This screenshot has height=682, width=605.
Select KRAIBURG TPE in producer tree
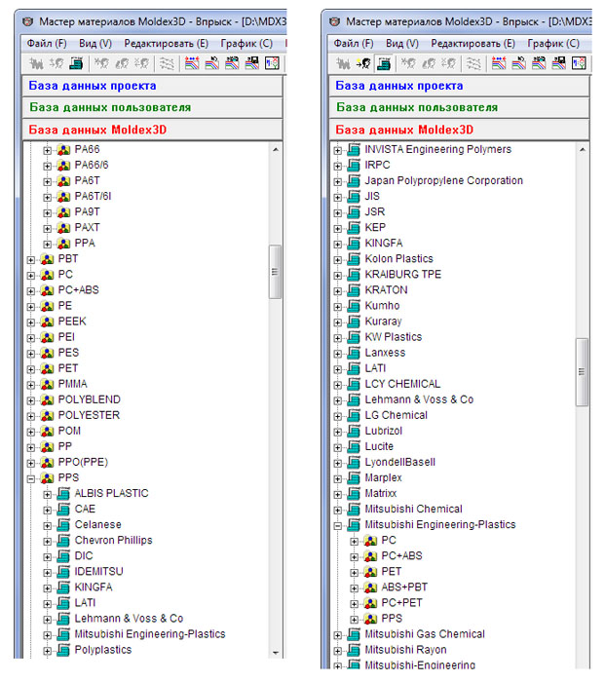402,275
